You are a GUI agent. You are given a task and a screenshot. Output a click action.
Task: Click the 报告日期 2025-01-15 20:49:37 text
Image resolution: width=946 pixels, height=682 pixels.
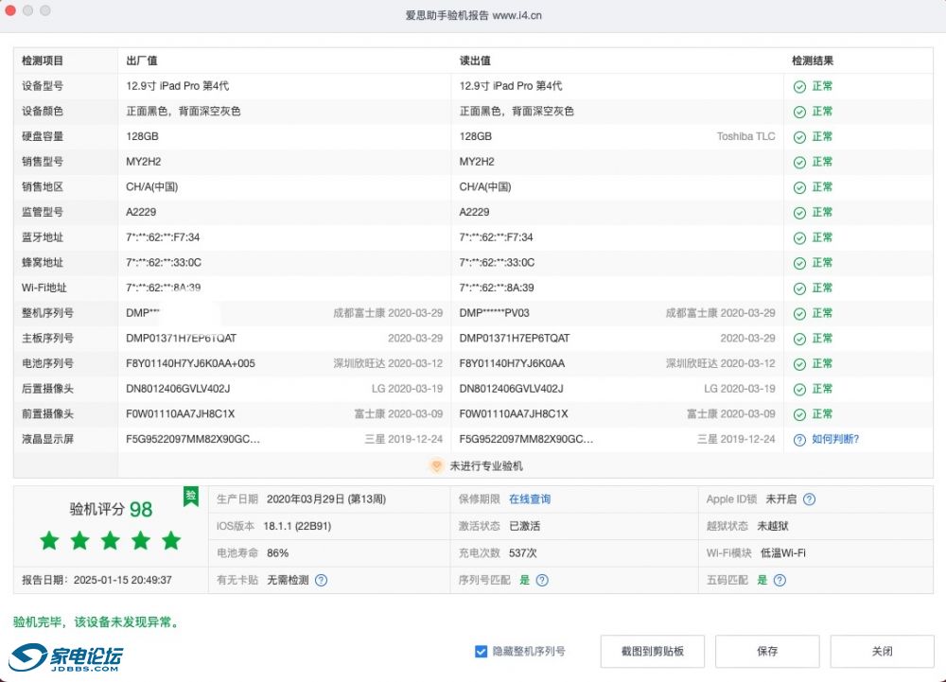(x=96, y=580)
